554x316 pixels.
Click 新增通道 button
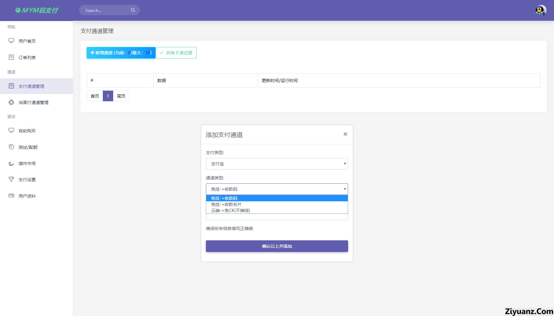click(x=121, y=53)
